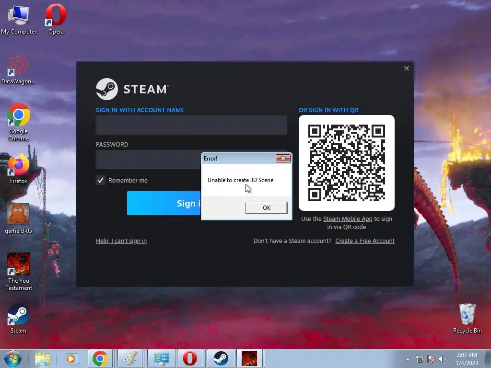Open the Steam Mobile App link
Viewport: 491px width, 368px height.
pyautogui.click(x=348, y=219)
